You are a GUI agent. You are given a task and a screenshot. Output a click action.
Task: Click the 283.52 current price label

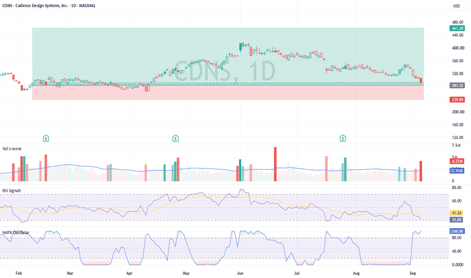click(x=457, y=85)
